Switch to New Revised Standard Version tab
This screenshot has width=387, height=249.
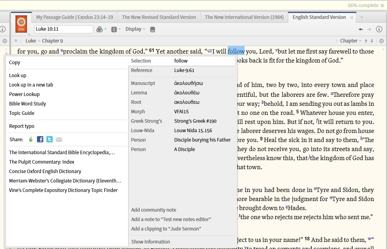[x=159, y=17]
